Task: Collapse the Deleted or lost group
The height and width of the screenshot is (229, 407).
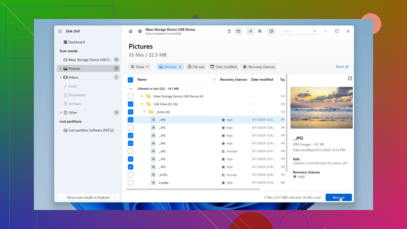Action: point(131,89)
